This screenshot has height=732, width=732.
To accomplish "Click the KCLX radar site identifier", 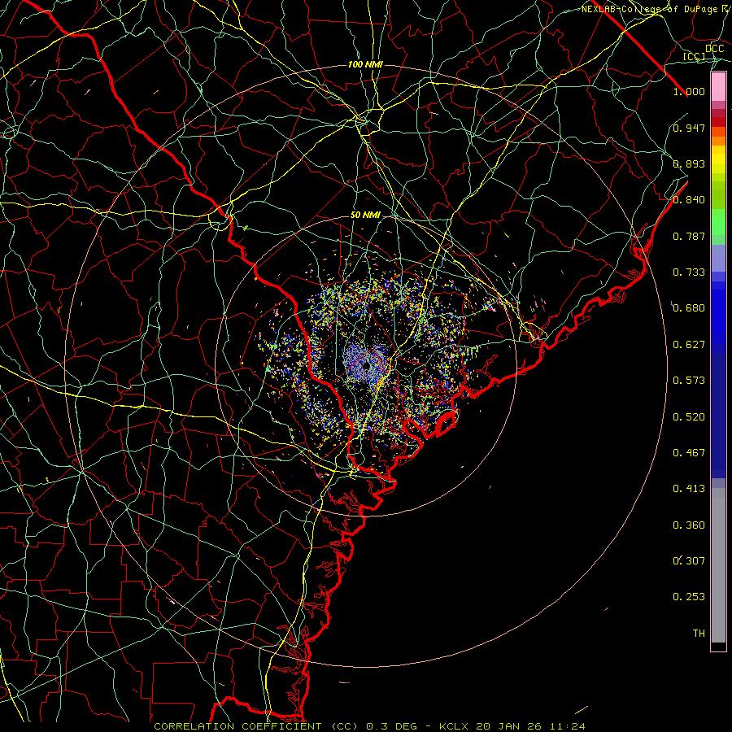I will [453, 726].
